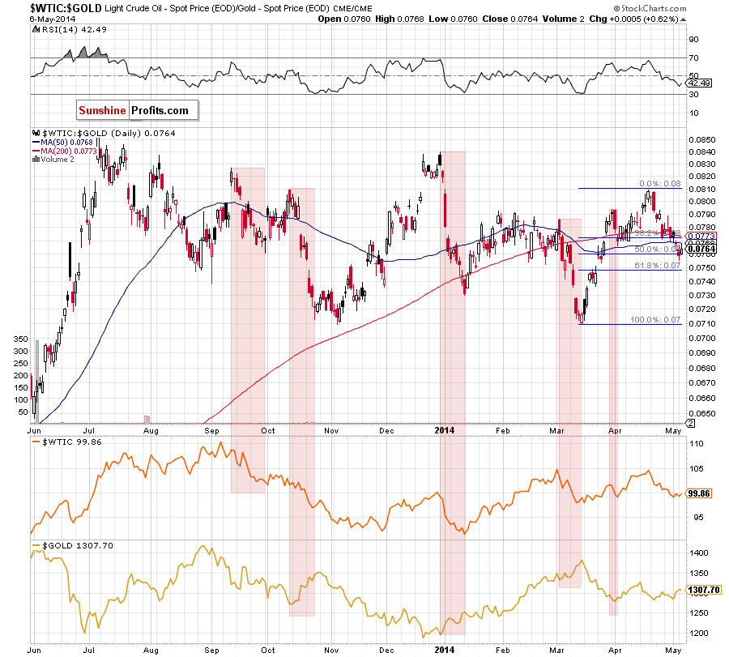Image resolution: width=729 pixels, height=657 pixels.
Task: Click the MA(50) 0.0768 legend entry
Action: [62, 143]
